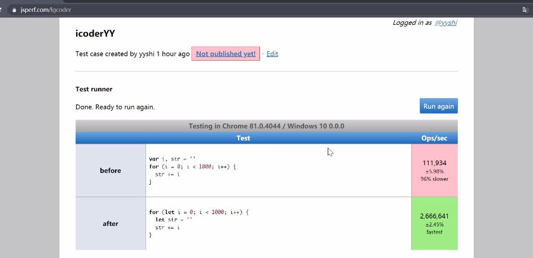This screenshot has height=258, width=533.
Task: Click the ±5.98% margin value
Action: pyautogui.click(x=434, y=171)
